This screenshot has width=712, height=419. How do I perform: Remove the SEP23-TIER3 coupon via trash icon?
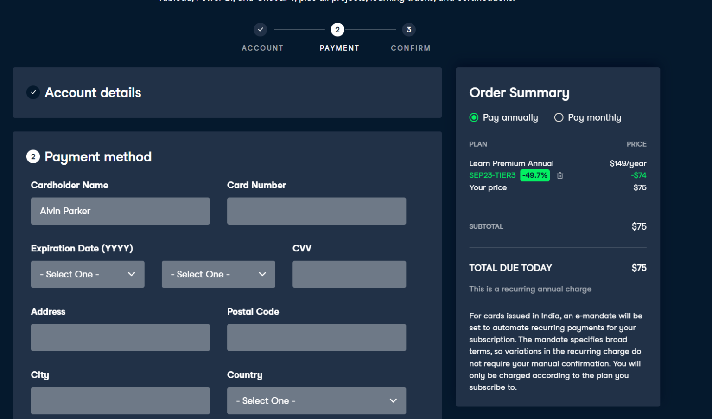(x=560, y=175)
